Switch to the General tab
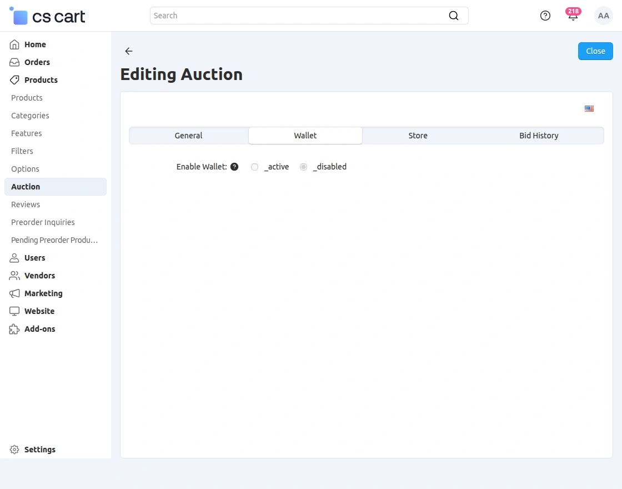 pos(188,135)
